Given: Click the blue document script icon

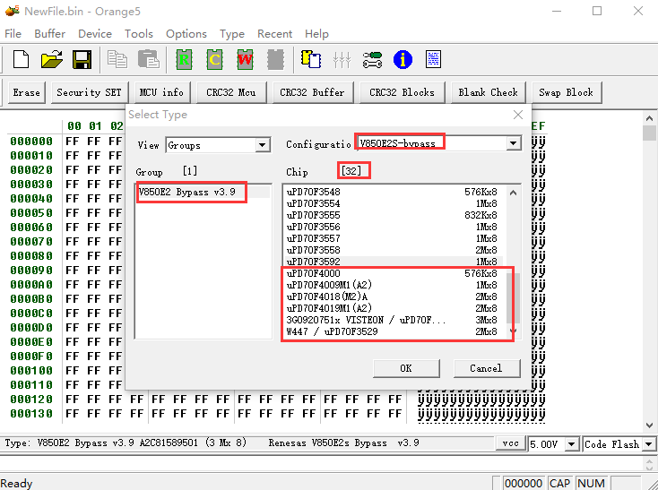Looking at the screenshot, I should pos(433,59).
